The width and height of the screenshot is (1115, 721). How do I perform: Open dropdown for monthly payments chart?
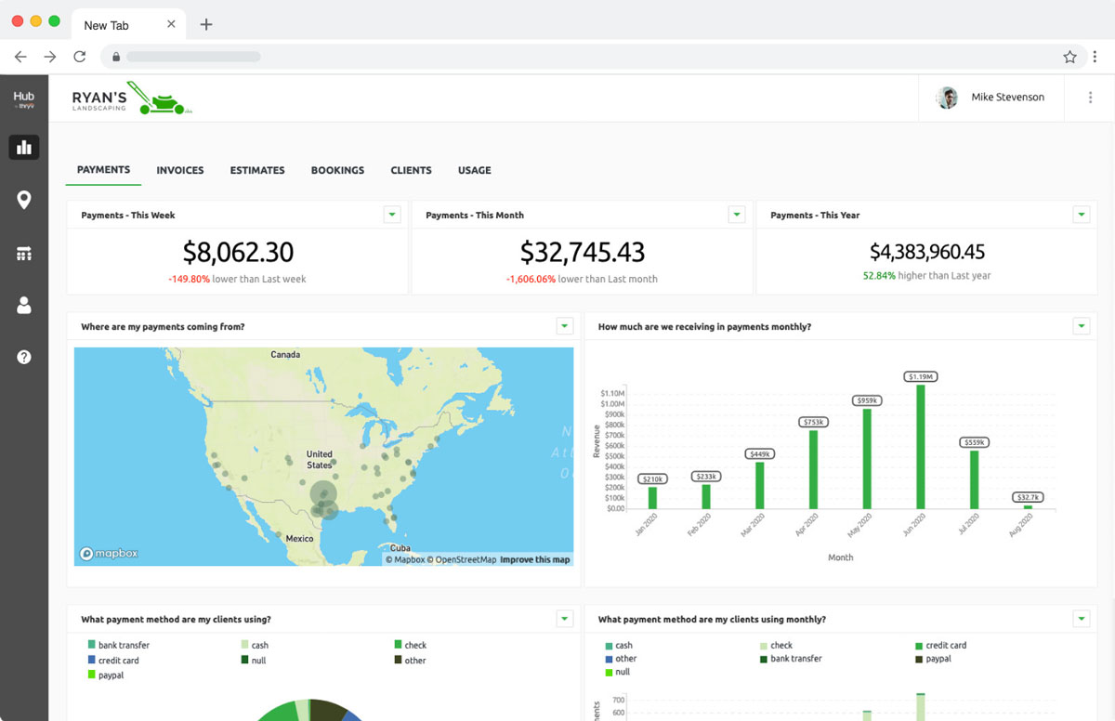click(1082, 326)
